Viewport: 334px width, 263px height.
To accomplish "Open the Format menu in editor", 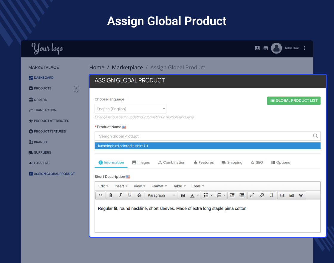I will [x=159, y=186].
